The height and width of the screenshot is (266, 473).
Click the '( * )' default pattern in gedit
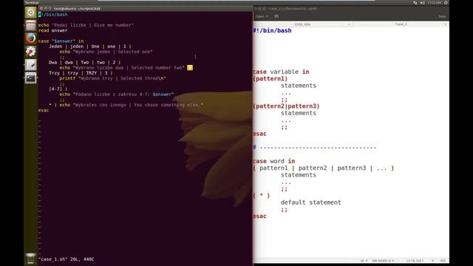[261, 195]
